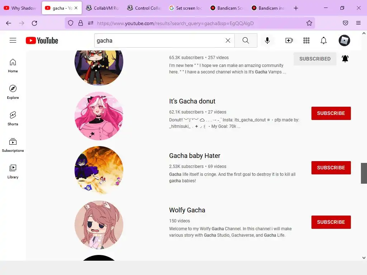
Task: Open tracking protection shield icon
Action: 71,23
